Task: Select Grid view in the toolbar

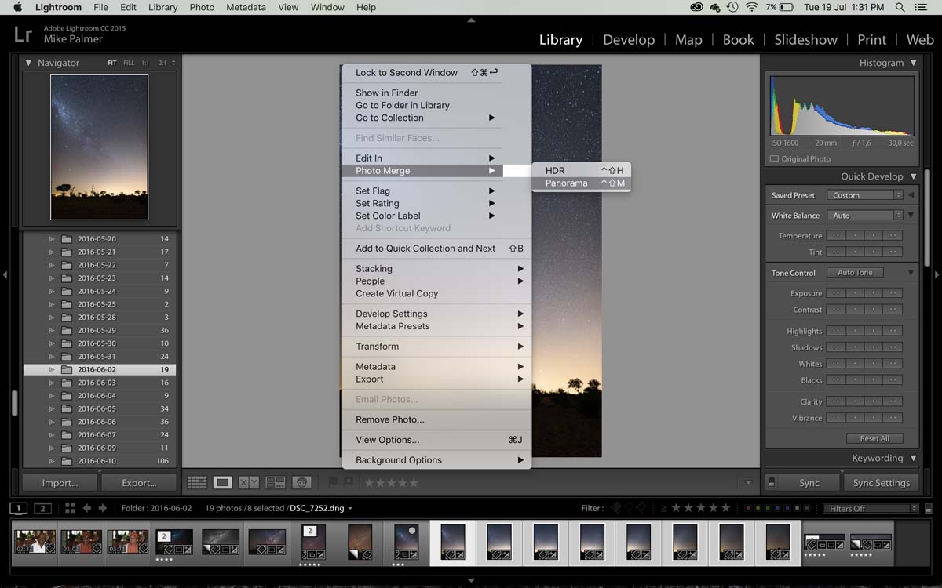Action: click(197, 483)
